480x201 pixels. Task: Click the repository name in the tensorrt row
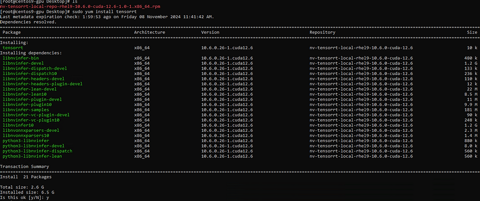click(361, 48)
